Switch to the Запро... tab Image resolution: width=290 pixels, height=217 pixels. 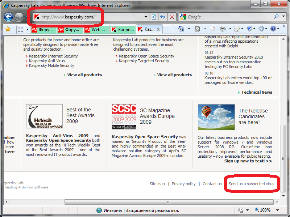pyautogui.click(x=123, y=30)
